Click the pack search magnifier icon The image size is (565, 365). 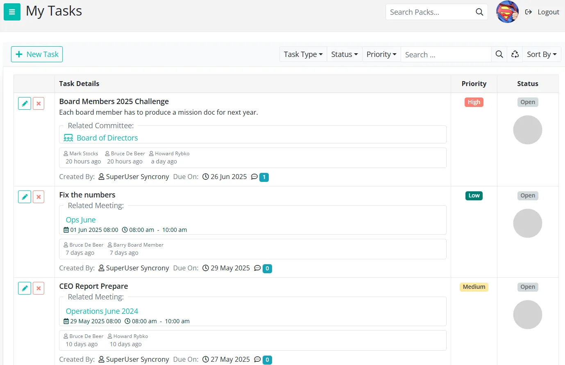pyautogui.click(x=479, y=12)
